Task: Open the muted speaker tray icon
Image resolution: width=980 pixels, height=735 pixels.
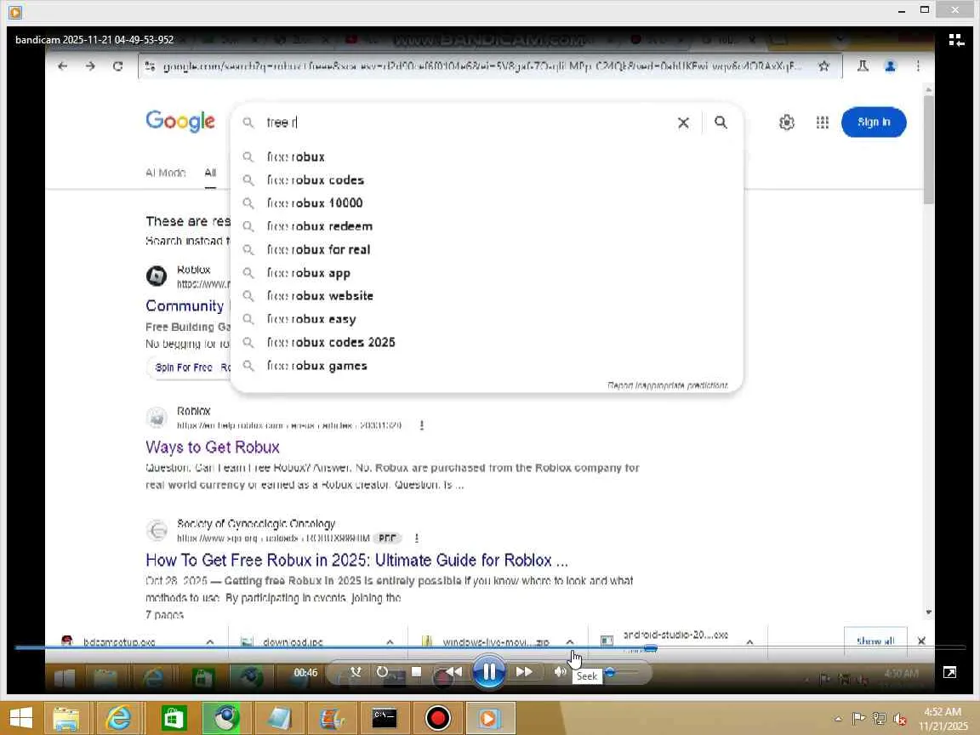Action: [x=900, y=719]
